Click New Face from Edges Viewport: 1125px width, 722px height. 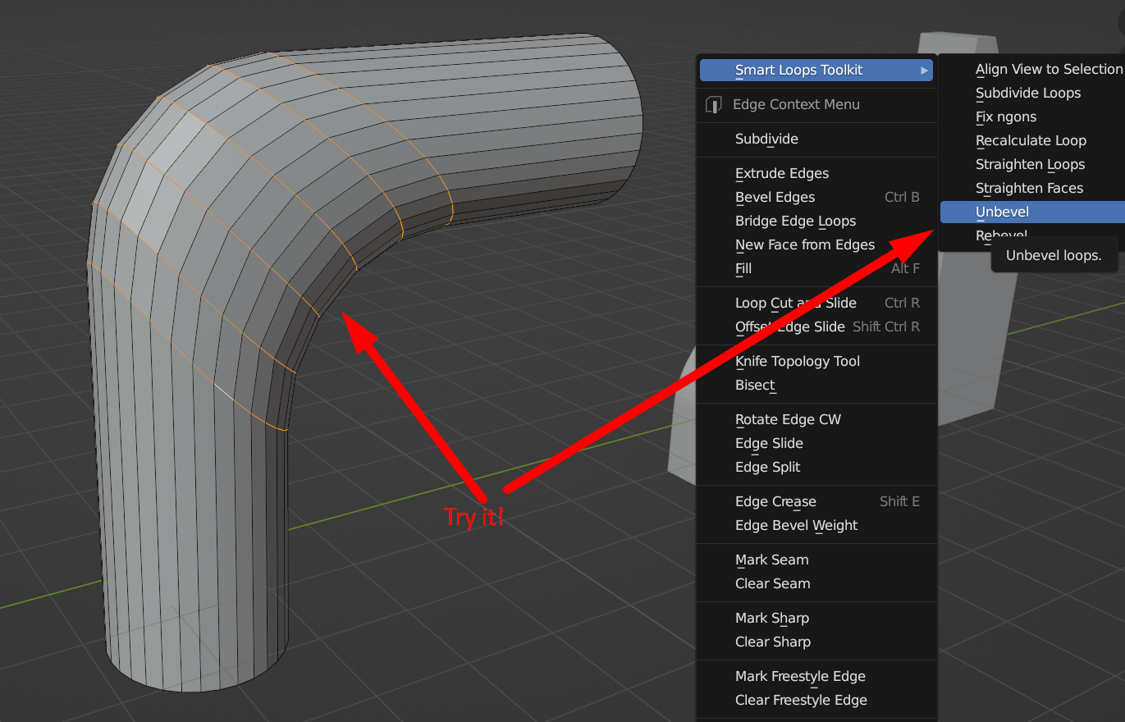(805, 244)
